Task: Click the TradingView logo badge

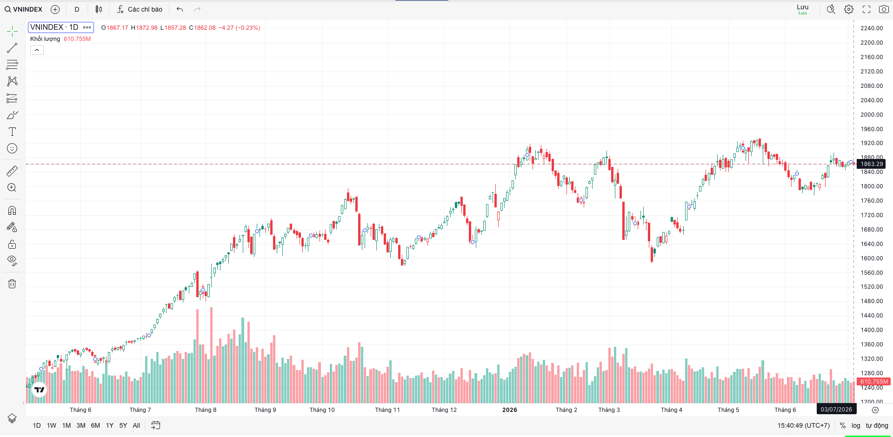Action: (x=40, y=390)
